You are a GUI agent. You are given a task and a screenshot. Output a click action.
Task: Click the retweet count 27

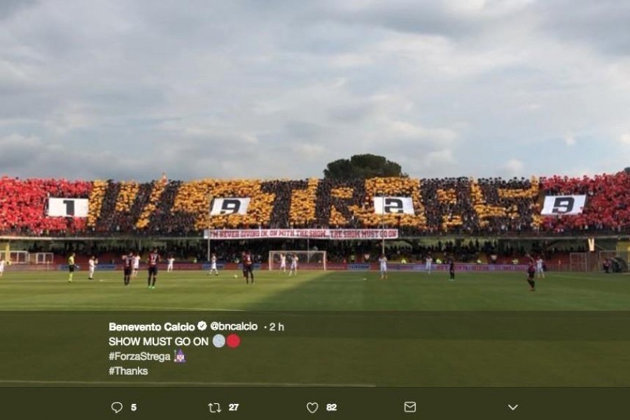[x=234, y=407]
